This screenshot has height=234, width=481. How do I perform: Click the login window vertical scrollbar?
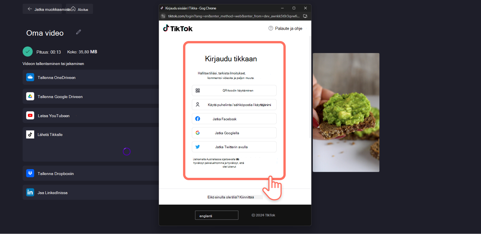click(x=310, y=87)
